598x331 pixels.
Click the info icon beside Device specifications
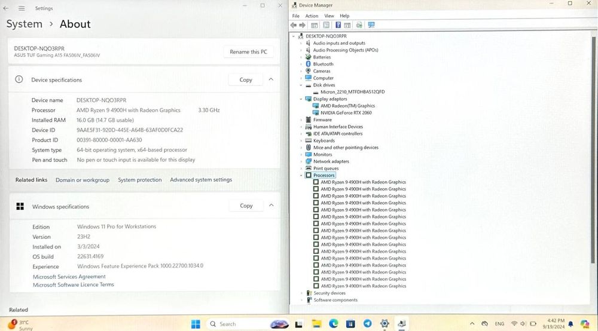click(19, 79)
